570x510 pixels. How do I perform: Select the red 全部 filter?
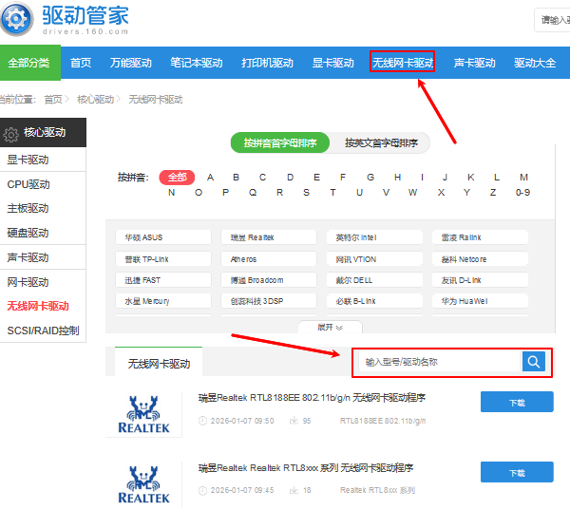click(177, 178)
